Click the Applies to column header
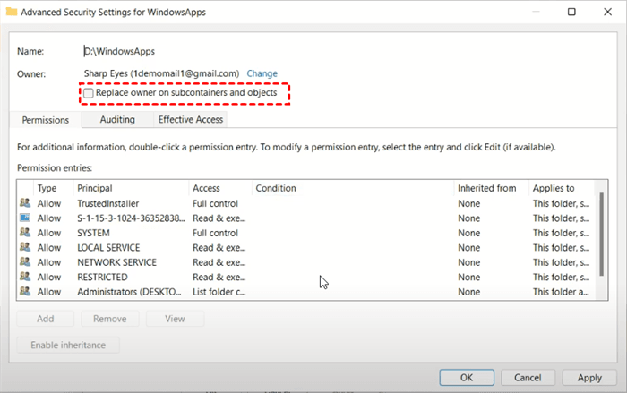 click(554, 188)
